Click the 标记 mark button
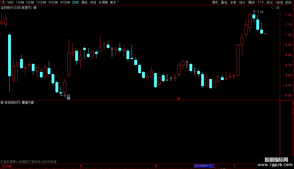 coord(270,2)
